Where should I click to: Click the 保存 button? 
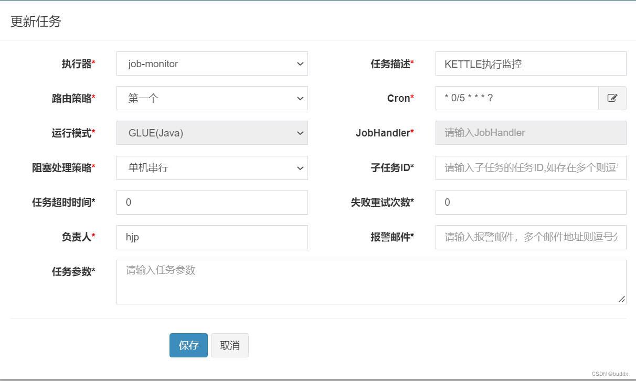click(x=188, y=345)
